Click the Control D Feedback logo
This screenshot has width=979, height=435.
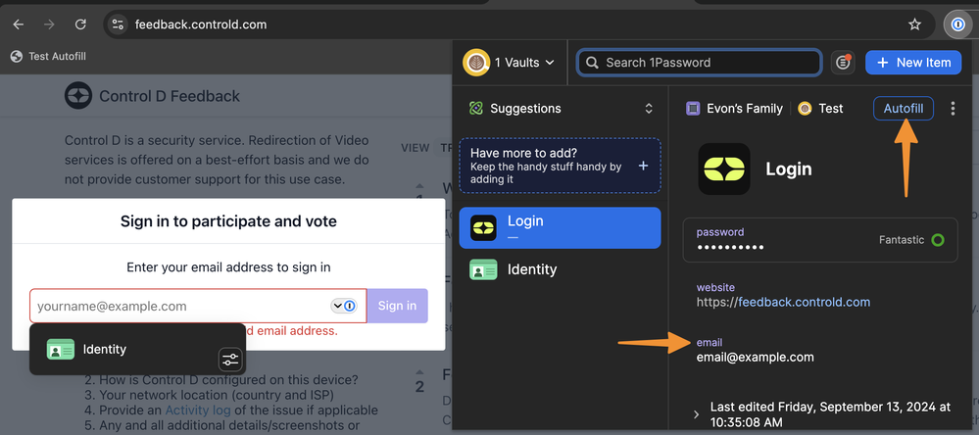tap(78, 96)
